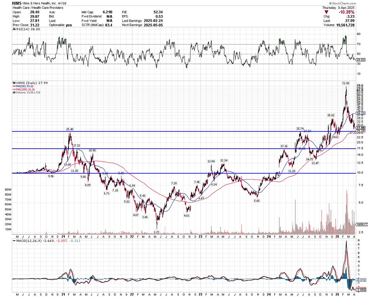Screen dimensions: 368x297
Task: Click the MACD(12,26,9) indicator label
Action: pyautogui.click(x=47, y=241)
